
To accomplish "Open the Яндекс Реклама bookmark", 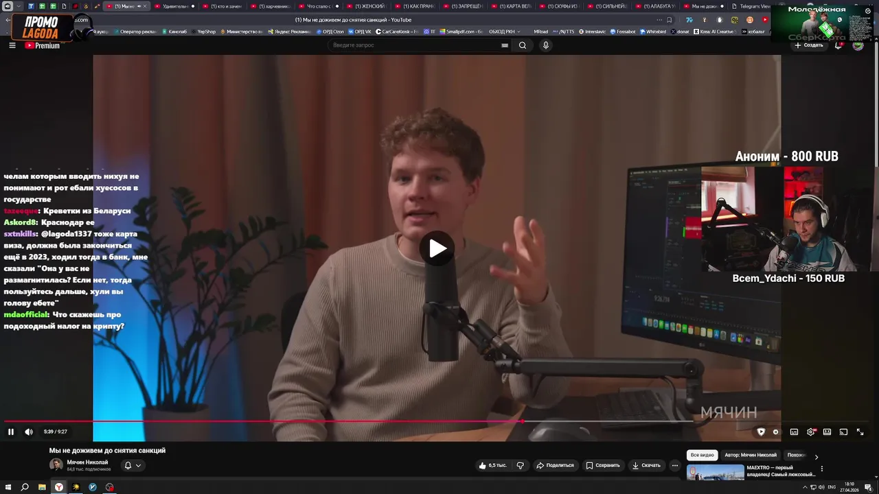I will pyautogui.click(x=290, y=32).
